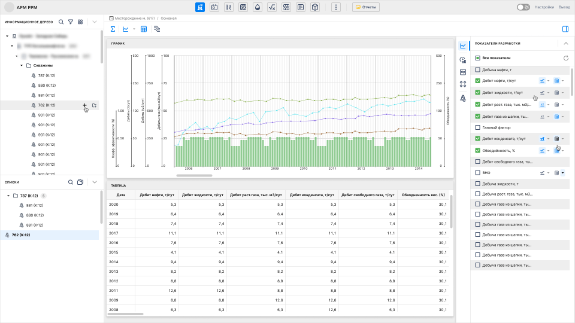Image resolution: width=575 pixels, height=323 pixels.
Task: Open the filter icon in the tree header
Action: coord(71,22)
